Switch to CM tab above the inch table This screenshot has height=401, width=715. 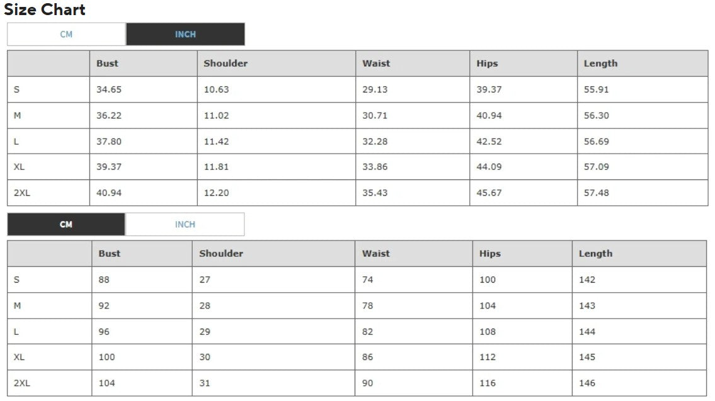(x=66, y=35)
